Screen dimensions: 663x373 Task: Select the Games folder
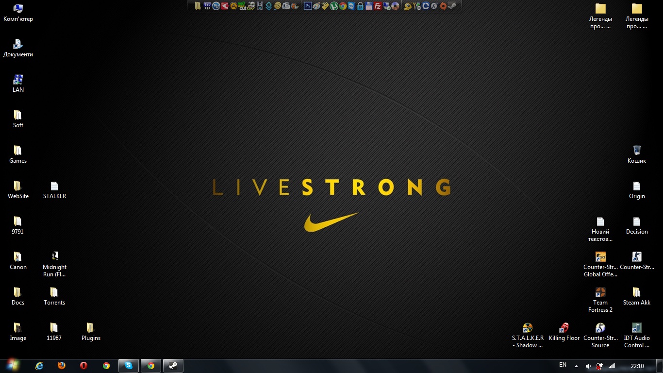tap(18, 154)
